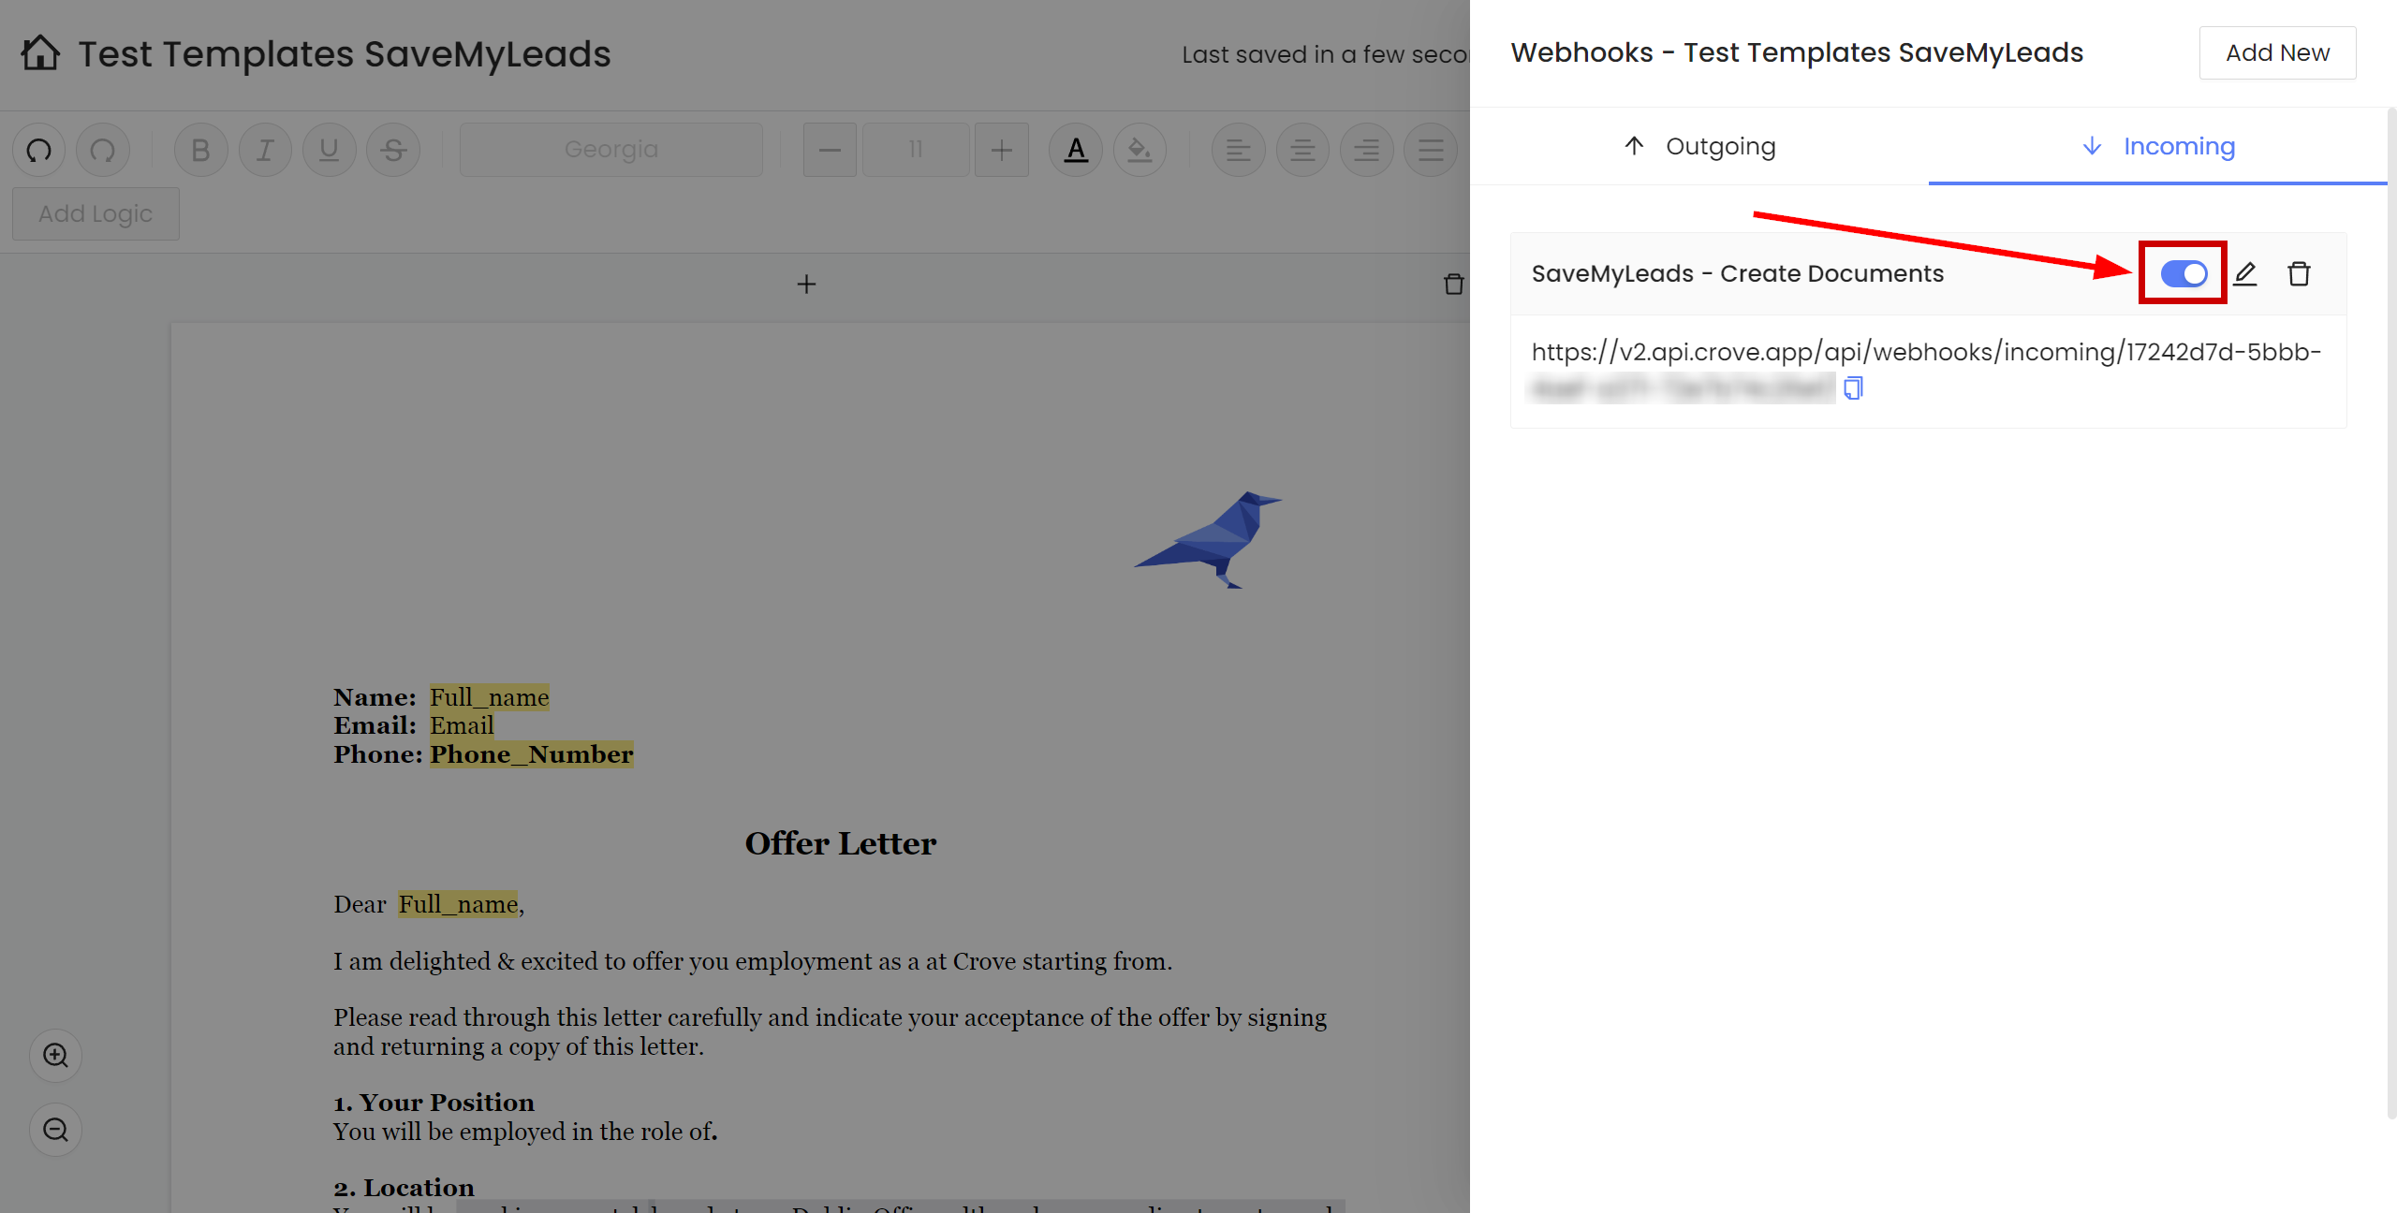
Task: Click the Phone_Number placeholder field
Action: pos(532,754)
